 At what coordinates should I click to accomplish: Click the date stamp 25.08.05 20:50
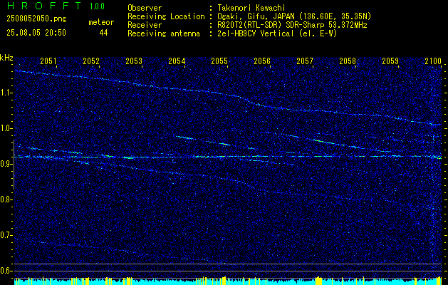pos(36,33)
